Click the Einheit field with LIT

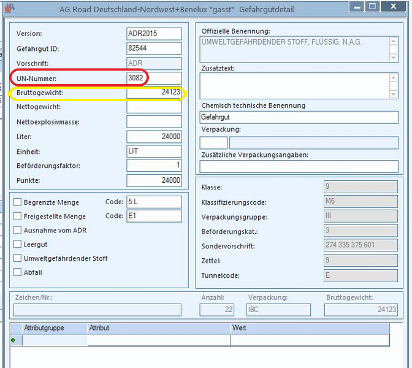154,151
